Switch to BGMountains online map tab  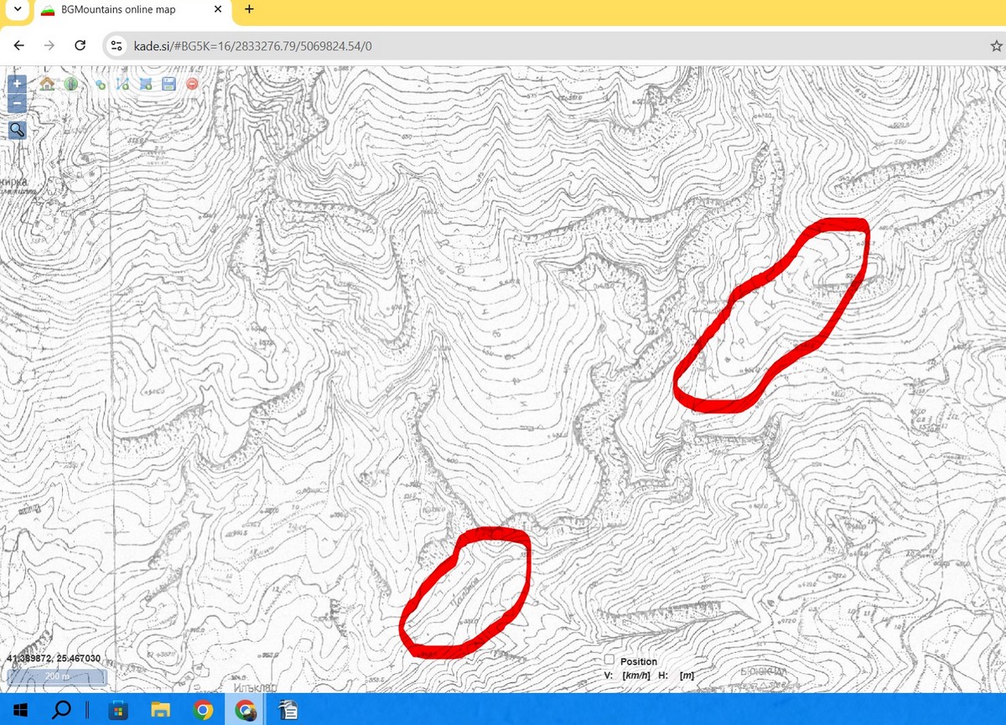[126, 10]
